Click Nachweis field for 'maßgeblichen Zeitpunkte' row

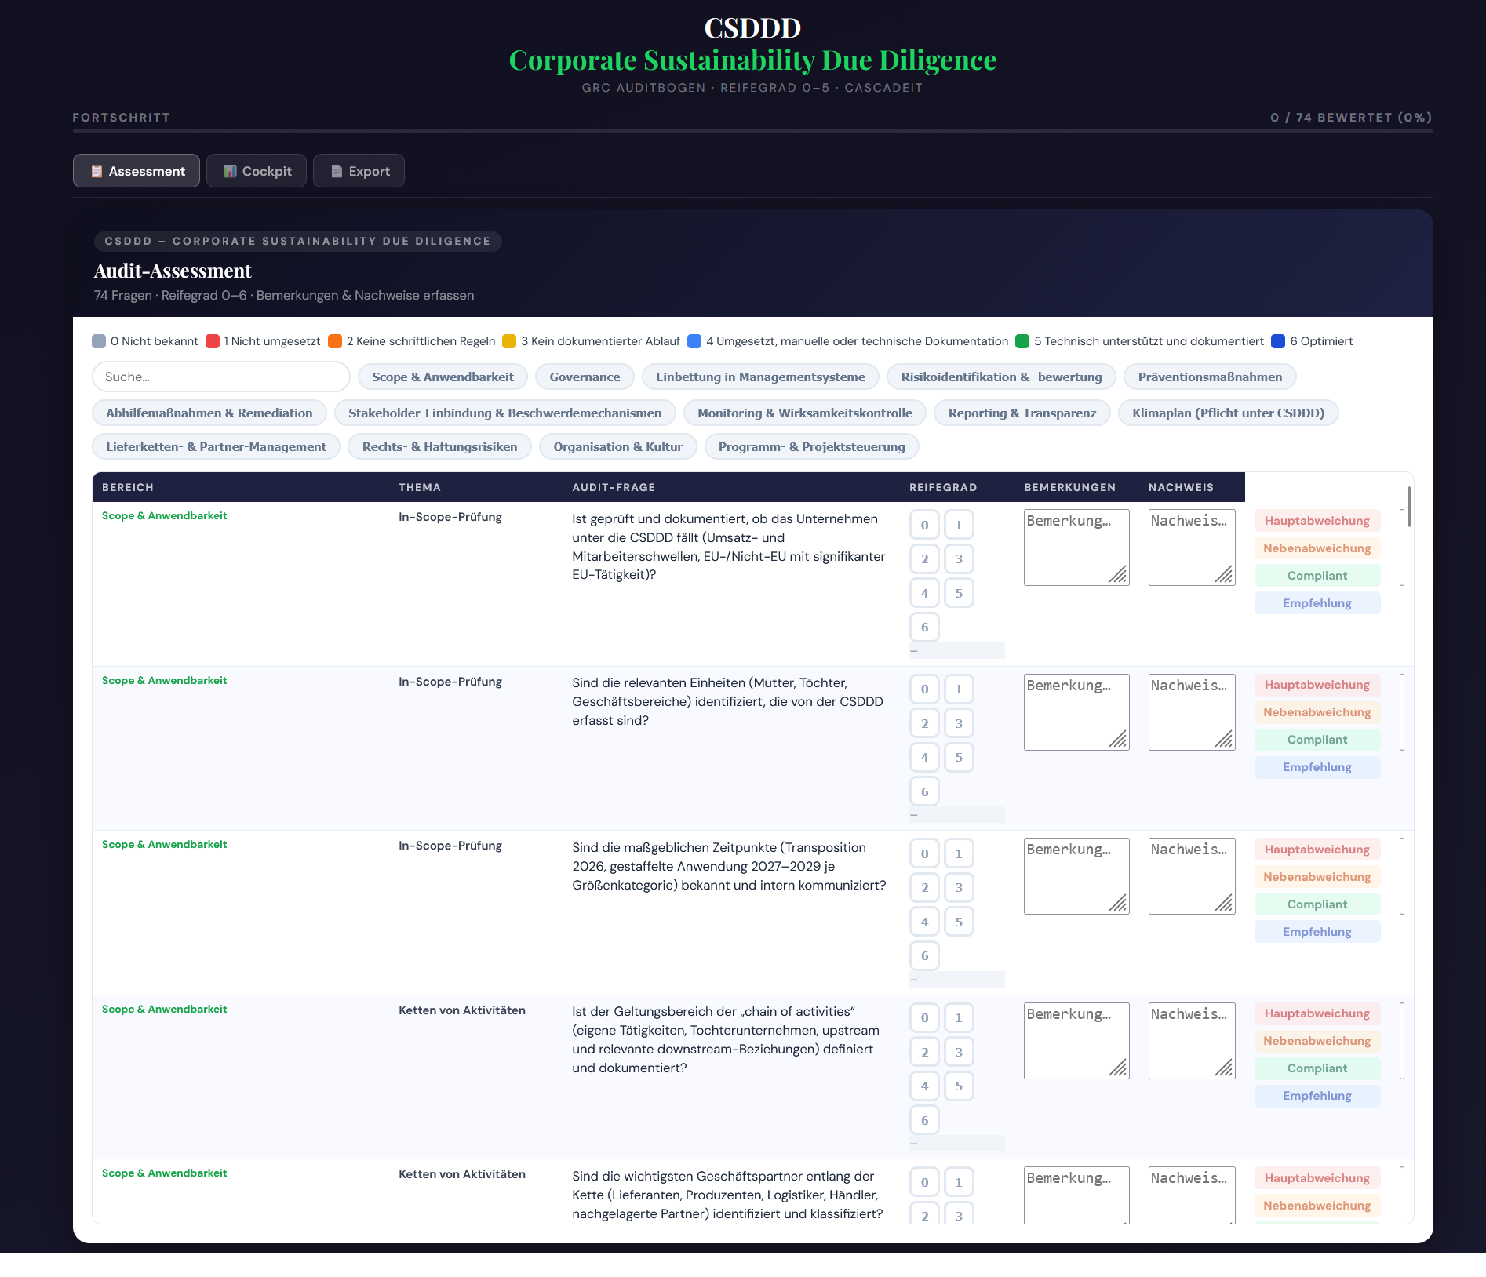tap(1192, 876)
